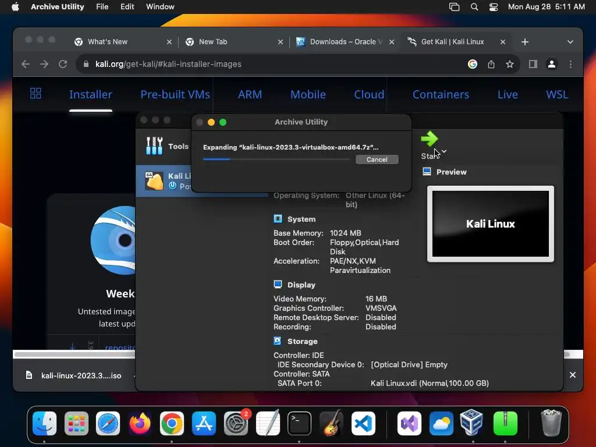The height and width of the screenshot is (447, 596).
Task: Switch to the Downloads – Oracle tab
Action: click(346, 42)
